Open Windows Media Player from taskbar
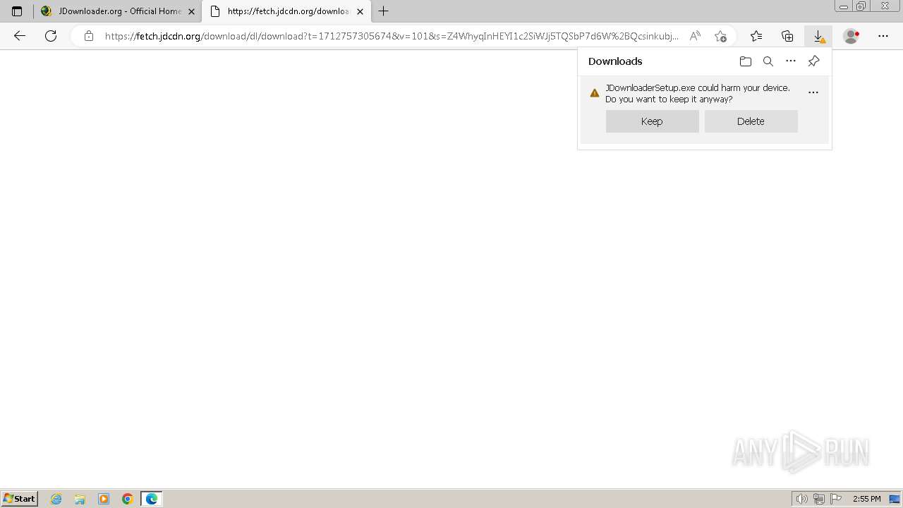This screenshot has width=903, height=508. coord(104,499)
